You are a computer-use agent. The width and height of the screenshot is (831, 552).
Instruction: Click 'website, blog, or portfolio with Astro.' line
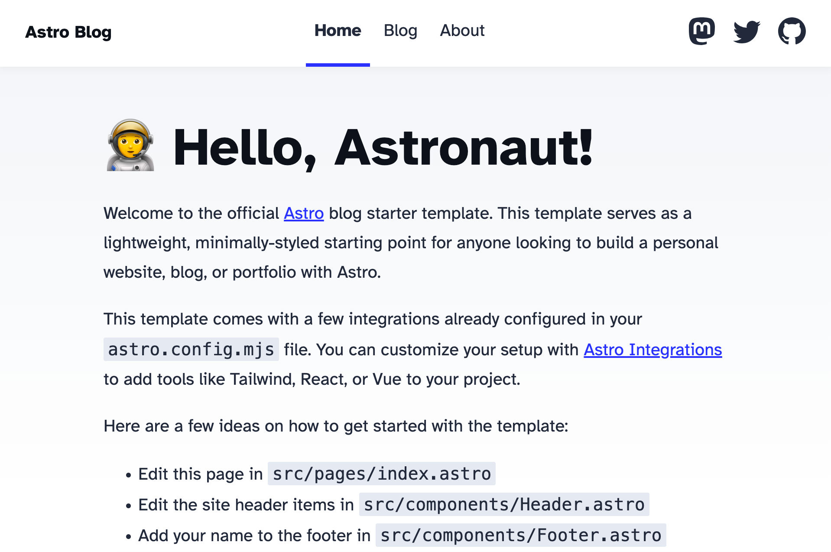(242, 272)
